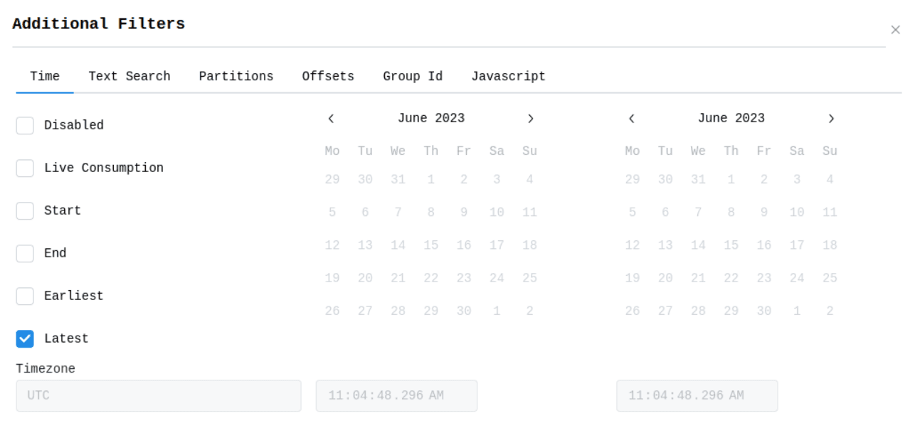Select day 22 in left calendar
Viewport: 920px width, 423px height.
pos(430,279)
